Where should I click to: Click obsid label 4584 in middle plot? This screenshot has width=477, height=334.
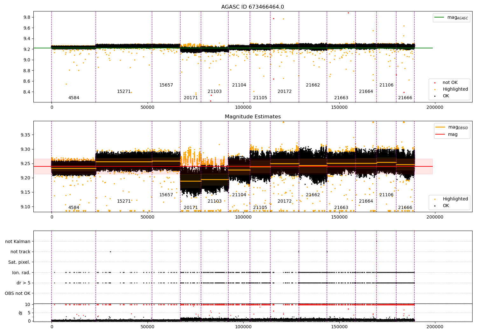coord(74,207)
